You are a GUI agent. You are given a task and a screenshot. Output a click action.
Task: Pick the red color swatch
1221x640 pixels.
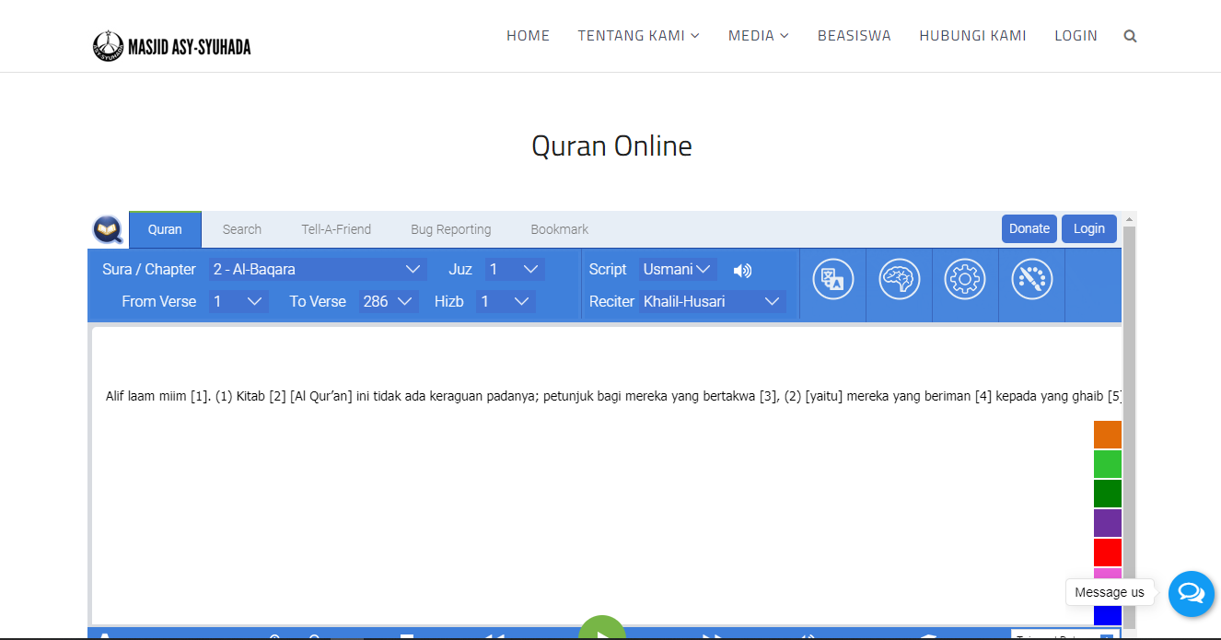coord(1108,553)
